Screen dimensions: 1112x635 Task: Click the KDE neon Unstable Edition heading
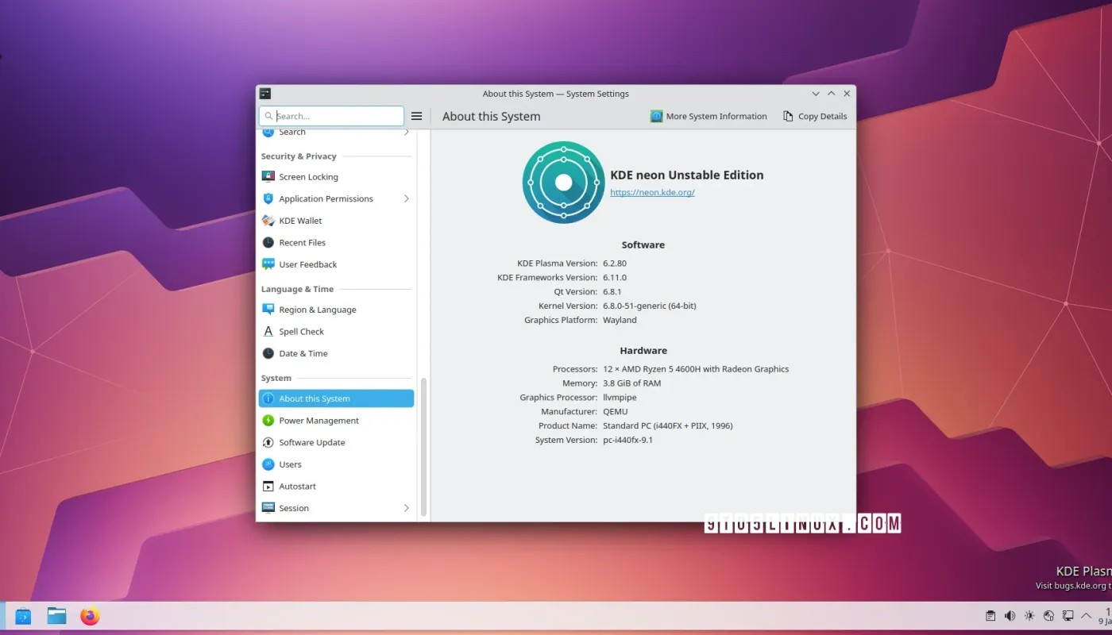point(687,175)
